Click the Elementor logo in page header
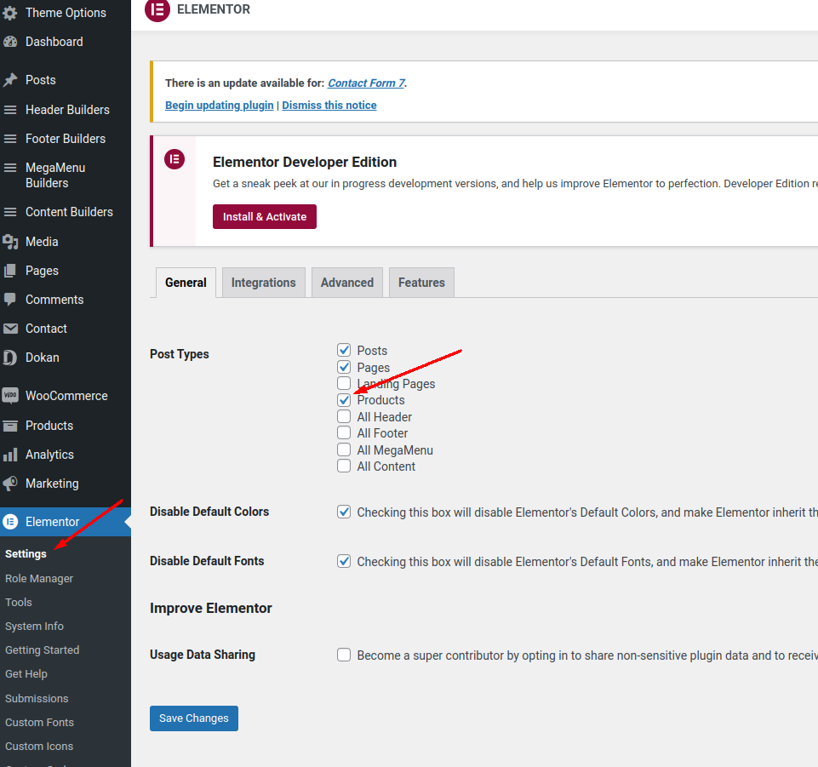This screenshot has width=818, height=767. (157, 9)
